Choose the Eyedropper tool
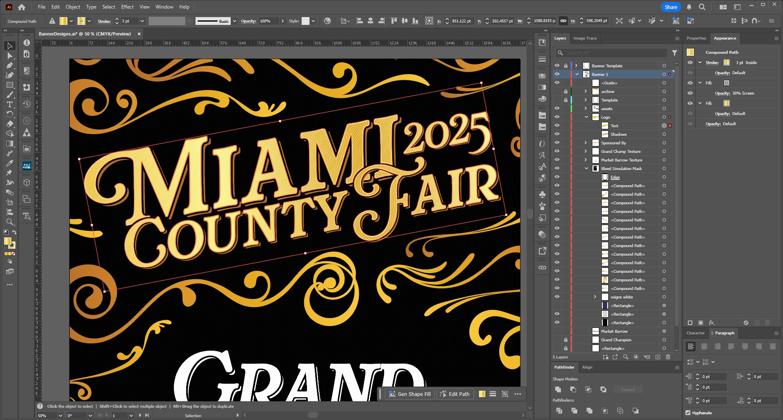Viewport: 783px width, 420px height. pos(10,163)
